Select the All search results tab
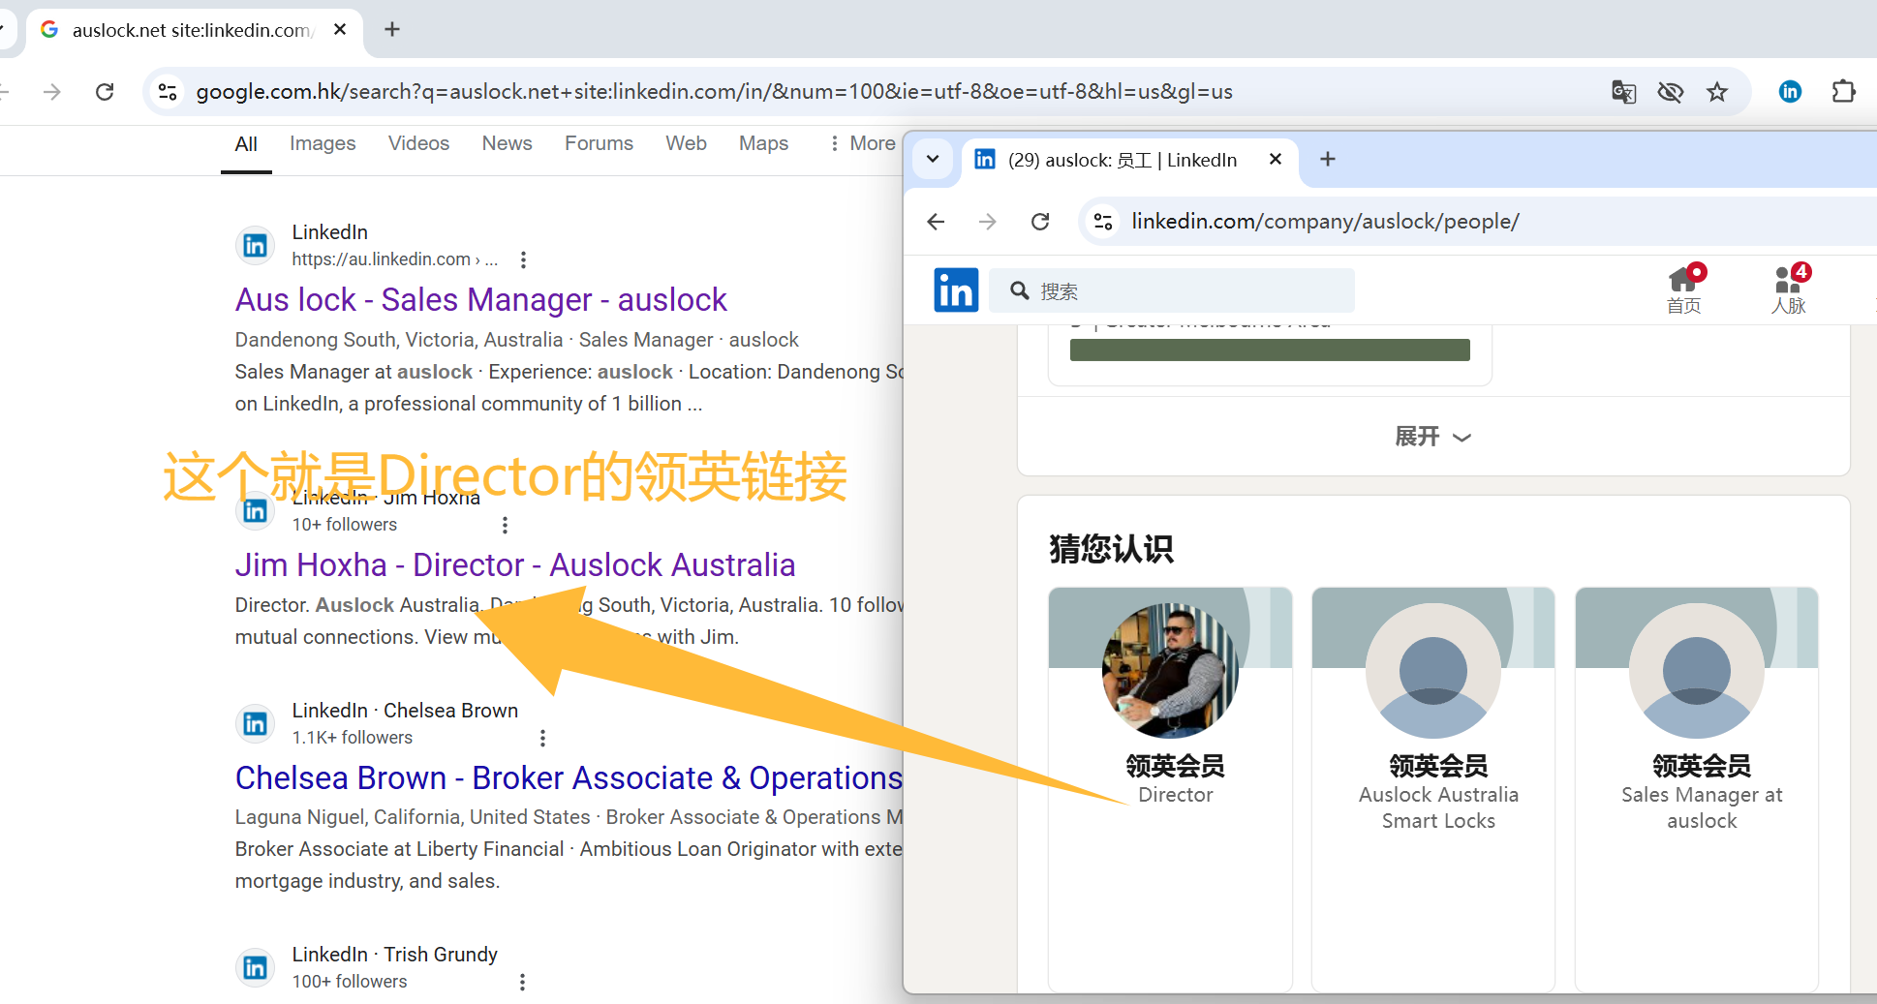The height and width of the screenshot is (1004, 1877). click(x=246, y=144)
